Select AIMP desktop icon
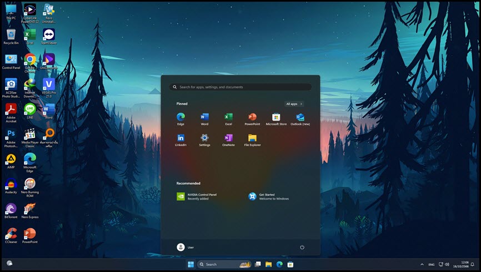481x272 pixels. (x=11, y=161)
